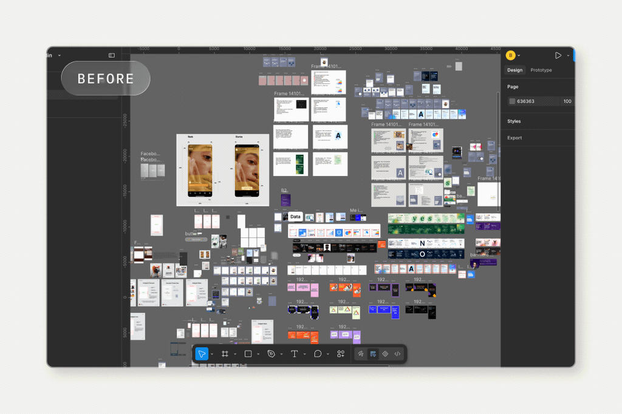Viewport: 622px width, 414px height.
Task: Open the file name dropdown chevron
Action: coord(60,55)
